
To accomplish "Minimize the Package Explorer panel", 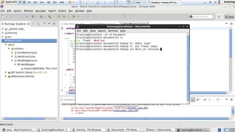I will [x=49, y=23].
